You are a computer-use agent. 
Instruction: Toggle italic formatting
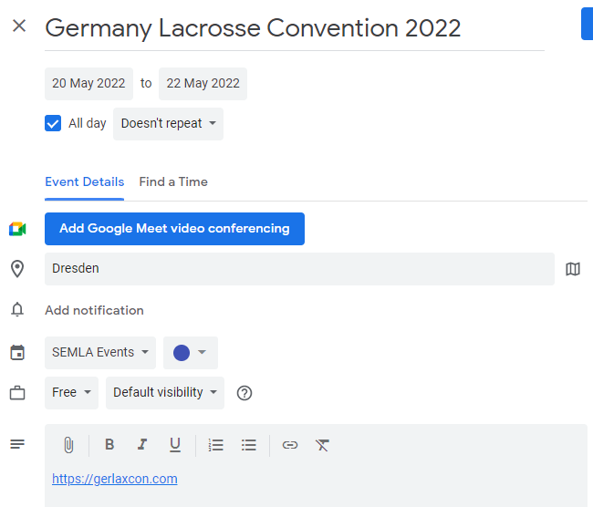pyautogui.click(x=142, y=445)
